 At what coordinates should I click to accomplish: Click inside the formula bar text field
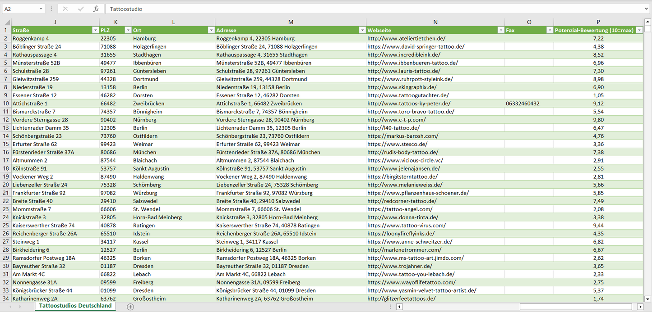(x=361, y=9)
